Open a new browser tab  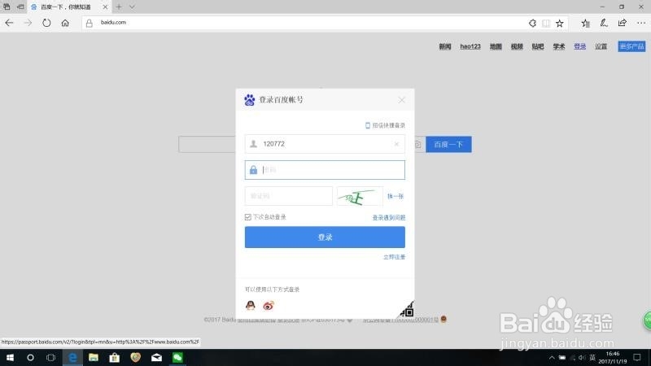pos(119,7)
